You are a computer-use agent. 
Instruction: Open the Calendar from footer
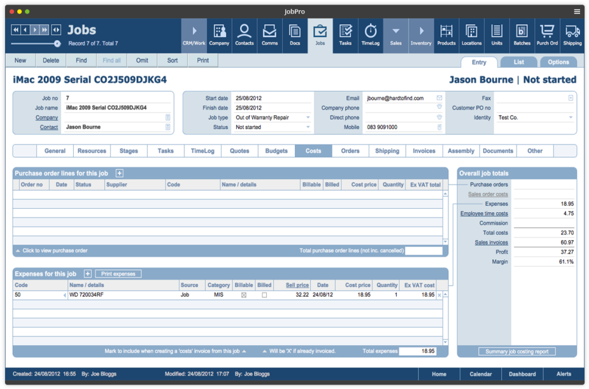pos(481,374)
